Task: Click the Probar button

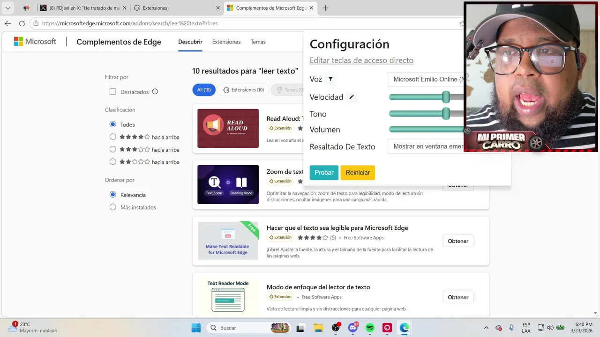Action: (x=324, y=173)
